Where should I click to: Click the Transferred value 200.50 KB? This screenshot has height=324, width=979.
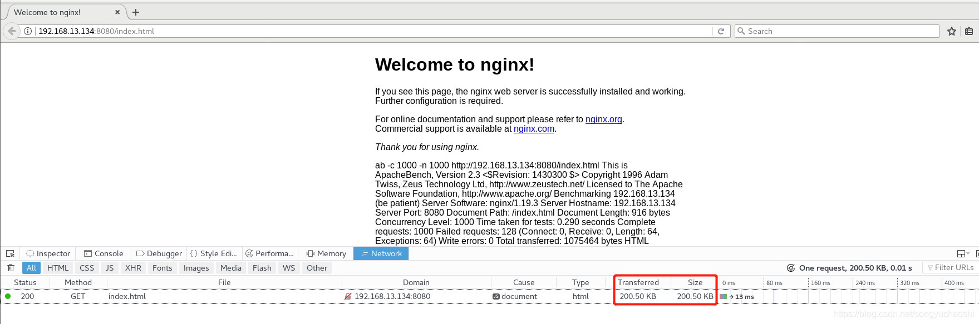[x=638, y=296]
